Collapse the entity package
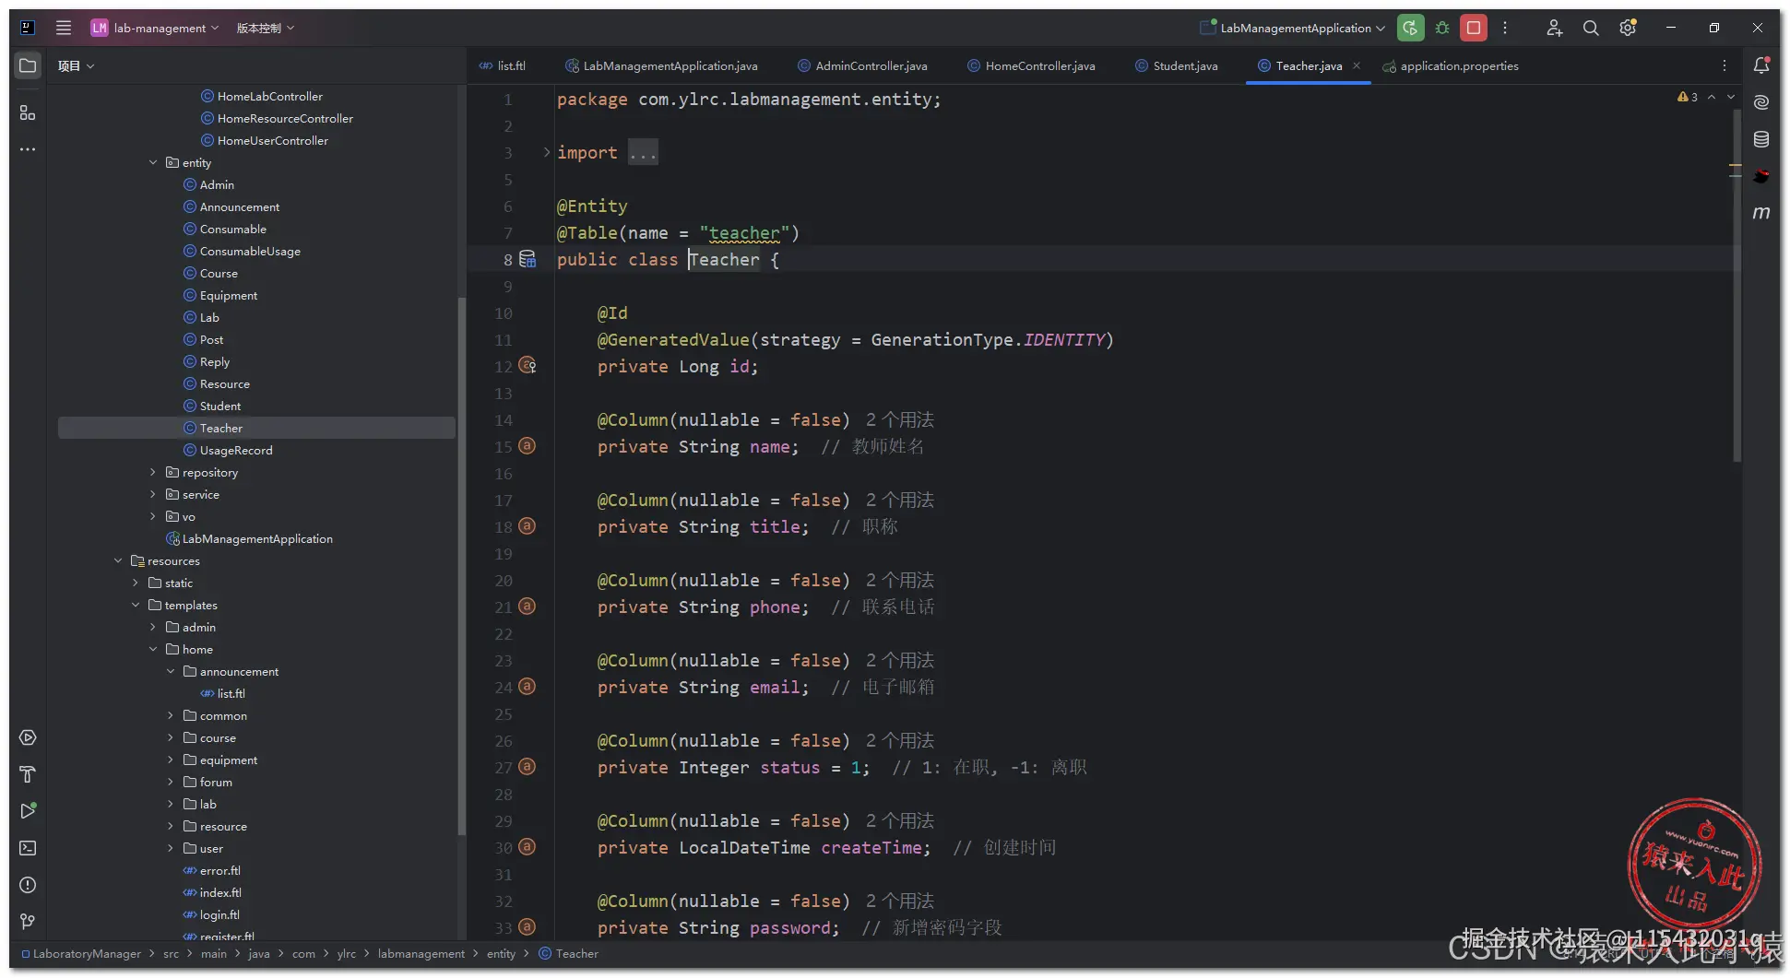 (x=153, y=163)
